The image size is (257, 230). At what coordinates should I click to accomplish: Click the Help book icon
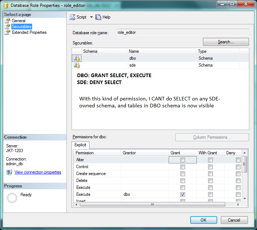[98, 17]
